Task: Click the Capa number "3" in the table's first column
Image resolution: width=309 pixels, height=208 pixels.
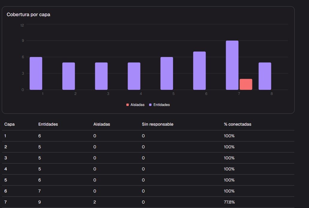Action: point(6,158)
